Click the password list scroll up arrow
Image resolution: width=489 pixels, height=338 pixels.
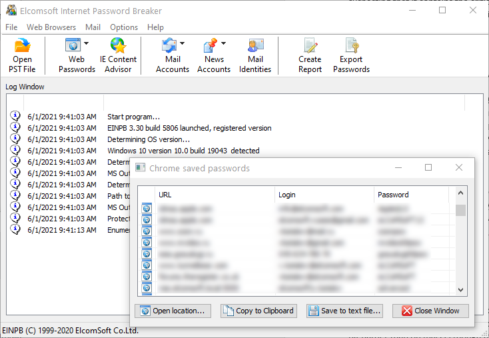click(460, 193)
